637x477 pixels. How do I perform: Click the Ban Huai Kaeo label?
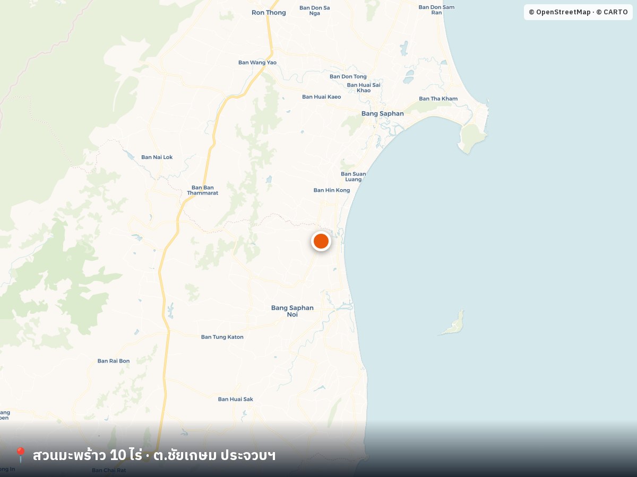322,97
